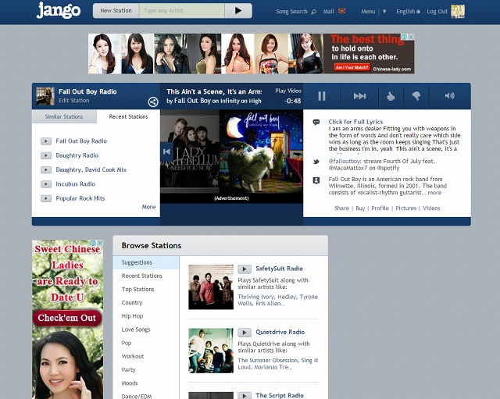Play The Script Radio station
Image resolution: width=500 pixels, height=399 pixels.
[x=245, y=396]
